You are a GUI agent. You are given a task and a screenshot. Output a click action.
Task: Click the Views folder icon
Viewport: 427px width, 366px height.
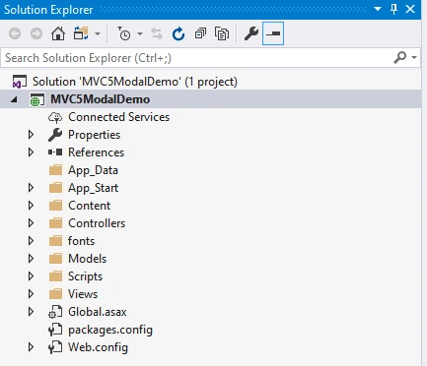[x=55, y=294]
